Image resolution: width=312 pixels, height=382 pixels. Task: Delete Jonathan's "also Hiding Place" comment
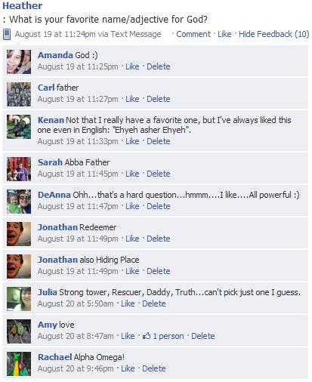[159, 271]
